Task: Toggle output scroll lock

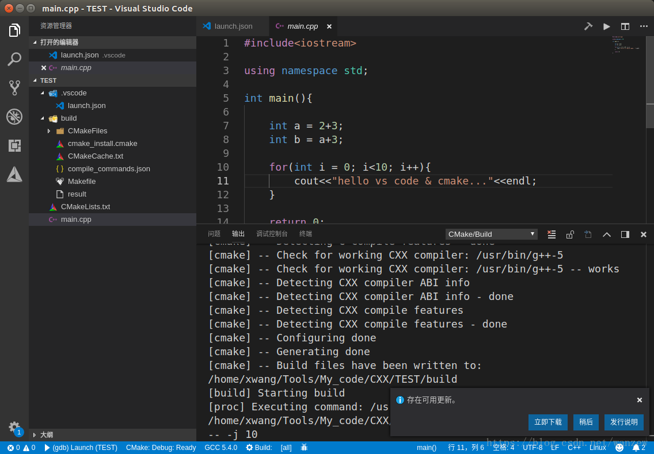Action: click(570, 234)
